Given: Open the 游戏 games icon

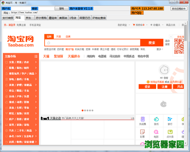Looking at the screenshot, I should (x=156, y=119).
